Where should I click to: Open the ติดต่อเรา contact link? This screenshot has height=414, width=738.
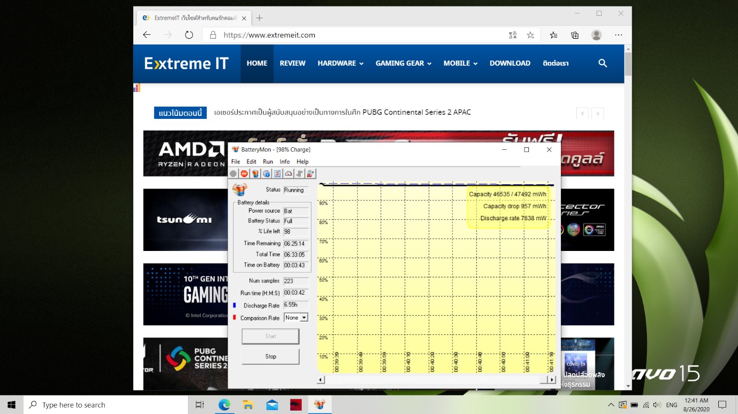[x=555, y=63]
